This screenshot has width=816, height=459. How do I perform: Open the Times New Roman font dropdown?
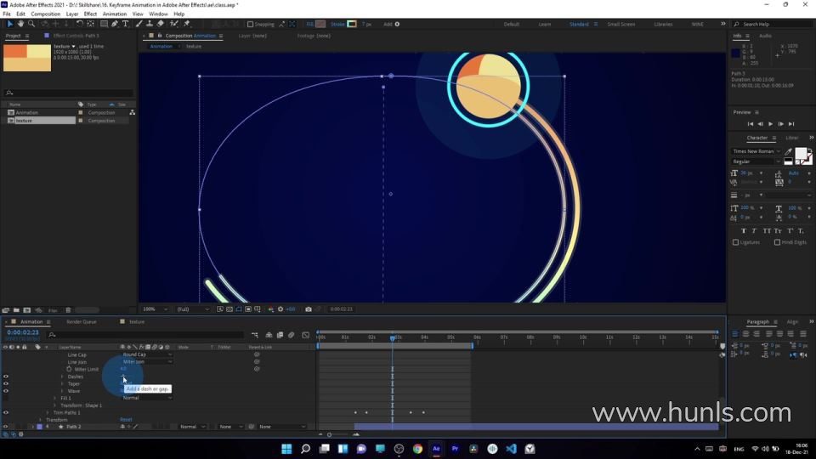(x=755, y=151)
